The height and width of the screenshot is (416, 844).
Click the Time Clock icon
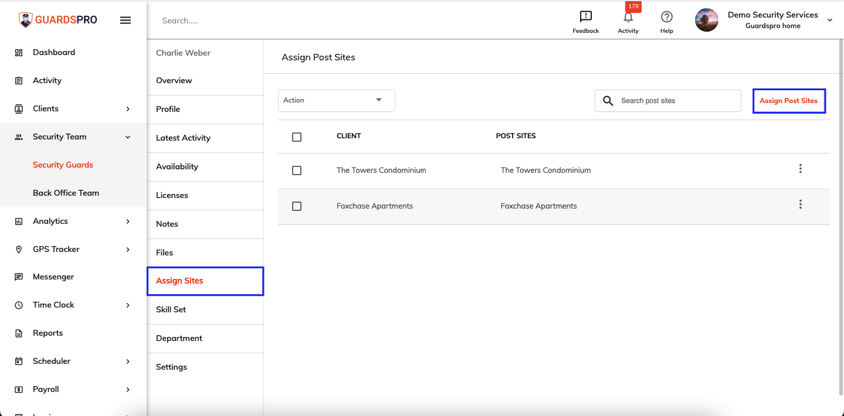click(19, 305)
